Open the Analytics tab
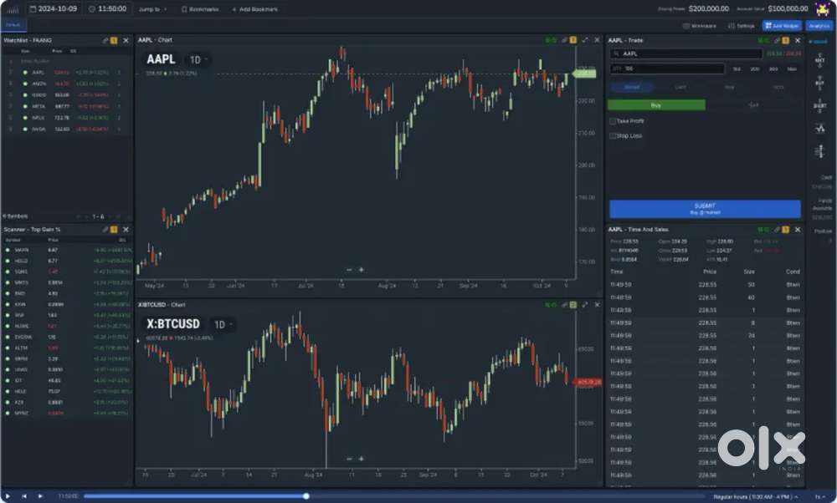Image resolution: width=837 pixels, height=503 pixels. 819,26
